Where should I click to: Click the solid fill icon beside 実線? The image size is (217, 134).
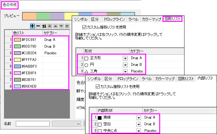click(100, 118)
